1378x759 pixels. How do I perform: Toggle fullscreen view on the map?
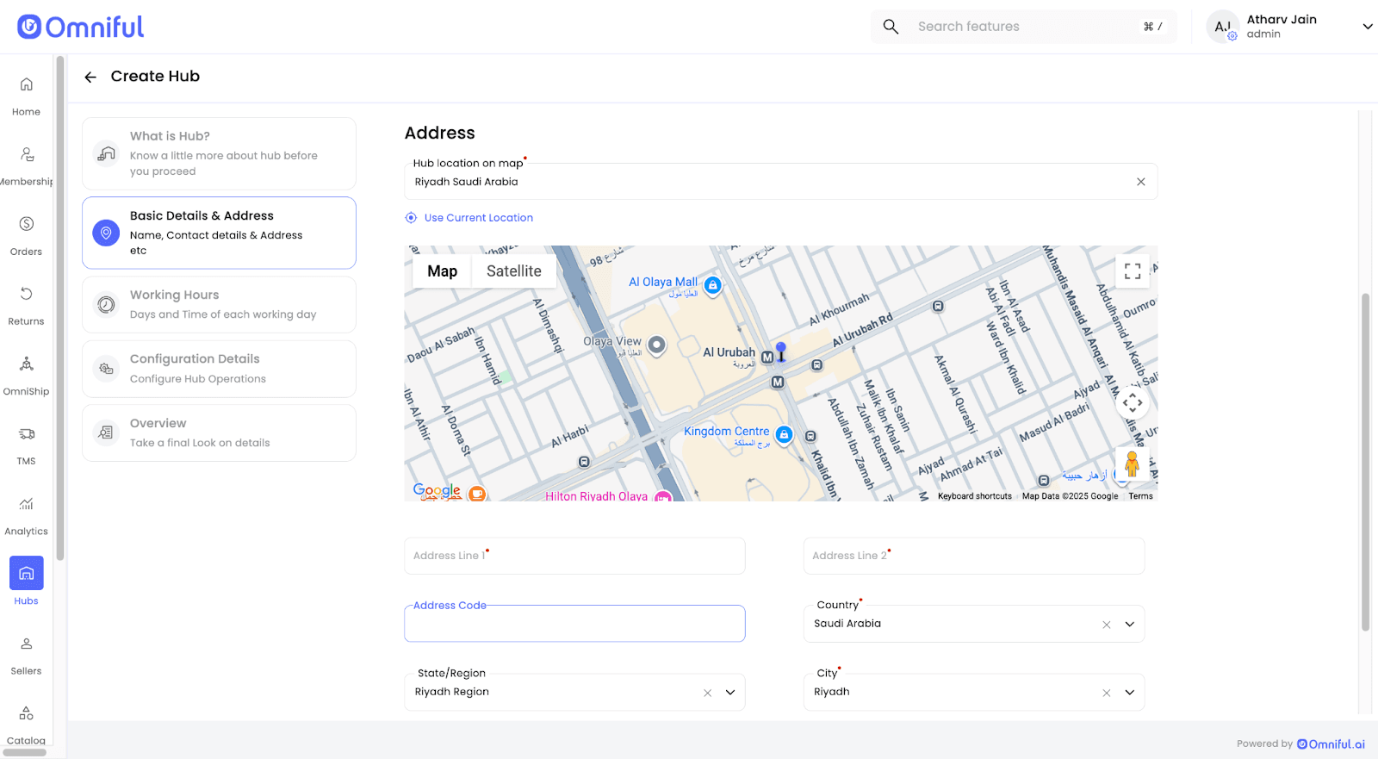pyautogui.click(x=1133, y=271)
